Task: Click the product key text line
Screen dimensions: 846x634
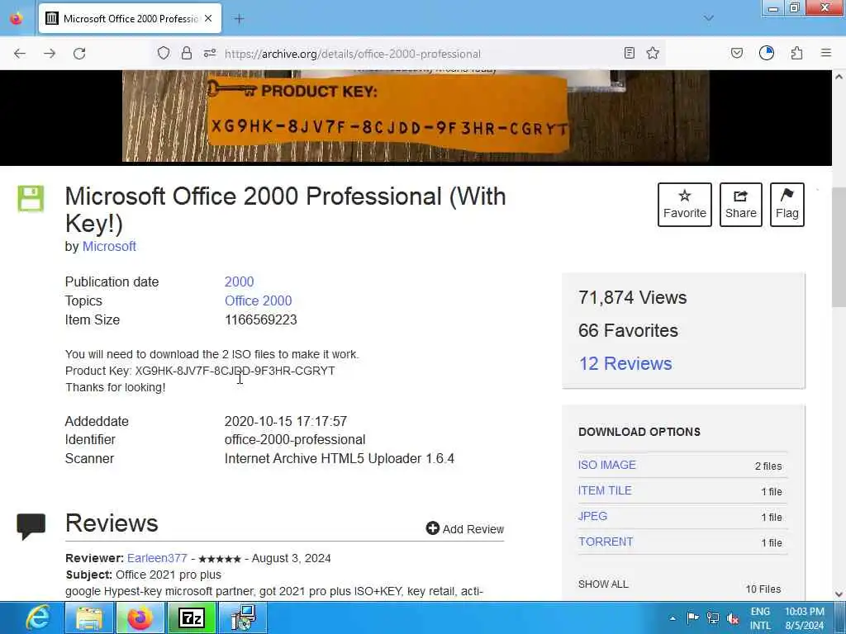Action: [200, 371]
